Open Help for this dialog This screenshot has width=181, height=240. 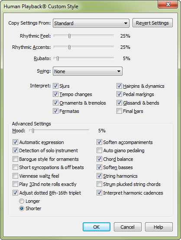[x=159, y=227]
